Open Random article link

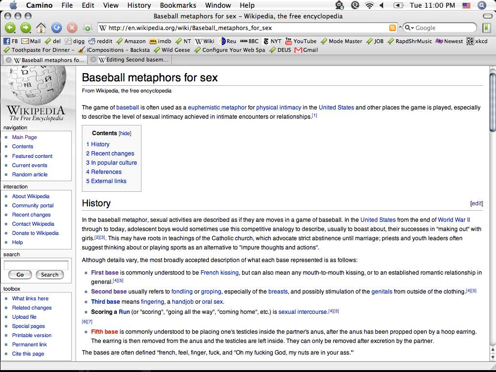30,174
